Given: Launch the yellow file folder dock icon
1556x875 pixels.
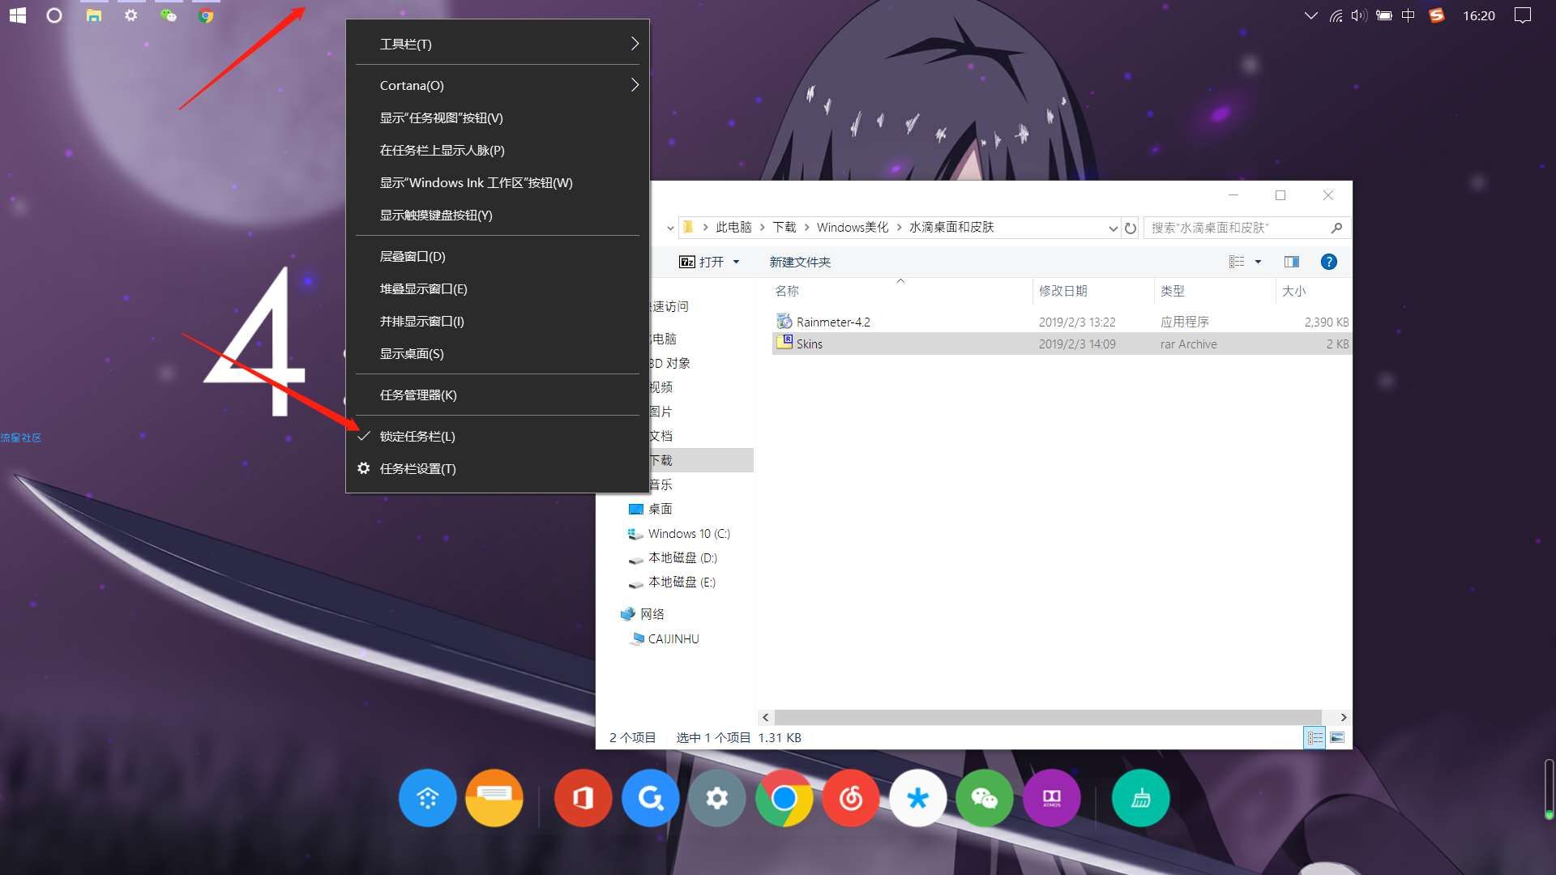Looking at the screenshot, I should tap(494, 798).
